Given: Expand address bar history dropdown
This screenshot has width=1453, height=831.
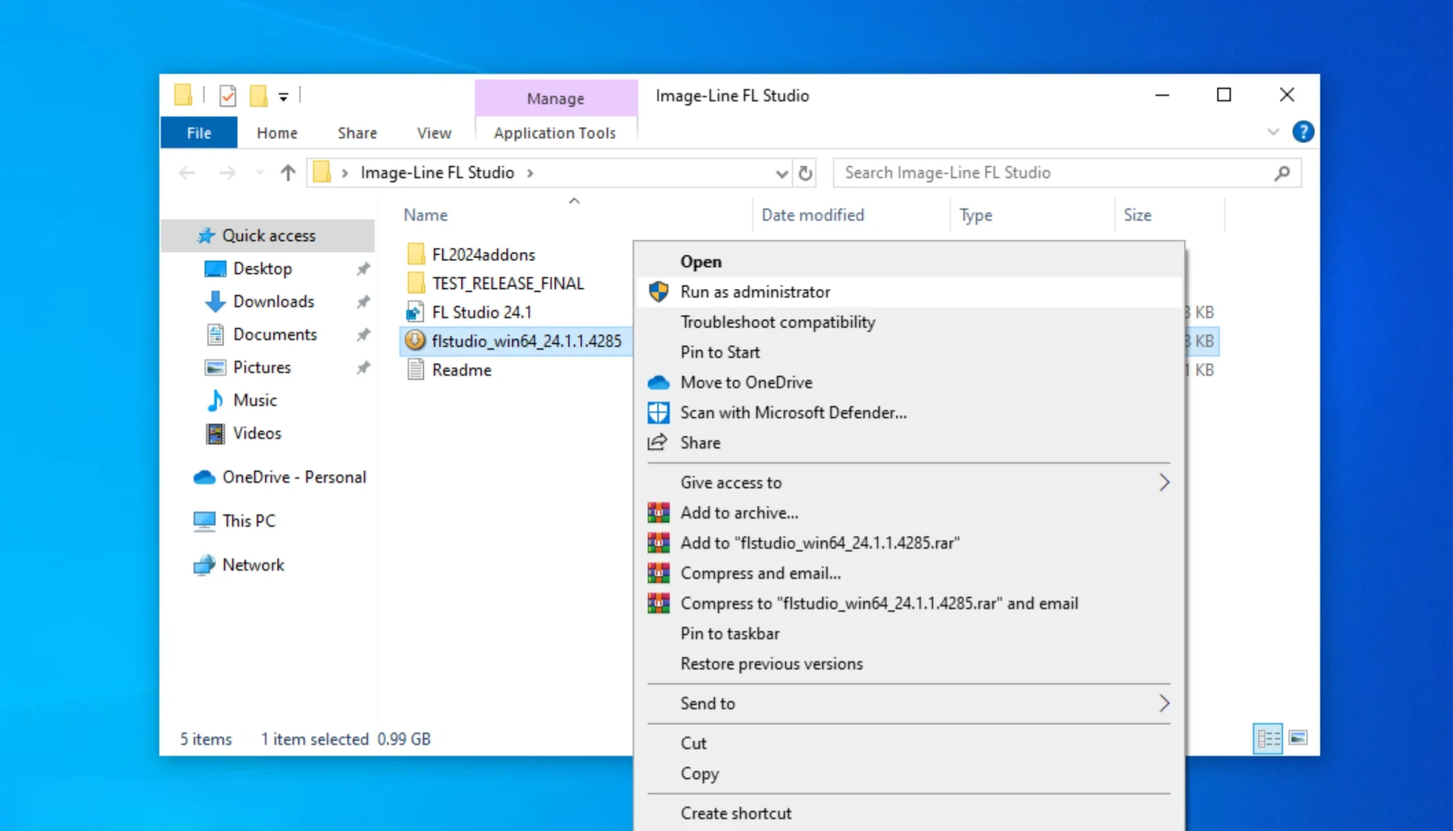Looking at the screenshot, I should [x=782, y=173].
